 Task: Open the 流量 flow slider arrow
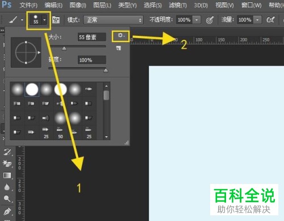257,20
